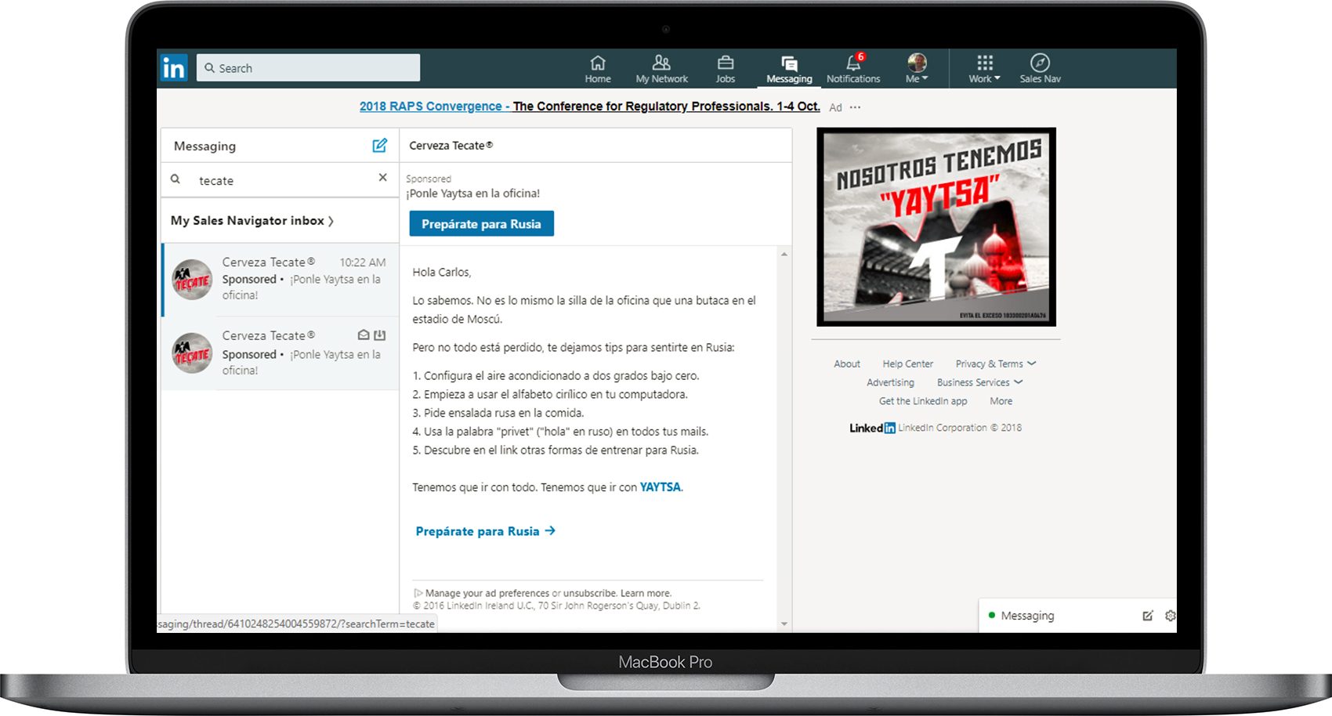The height and width of the screenshot is (716, 1332).
Task: Expand the Work apps grid menu
Action: tap(984, 68)
